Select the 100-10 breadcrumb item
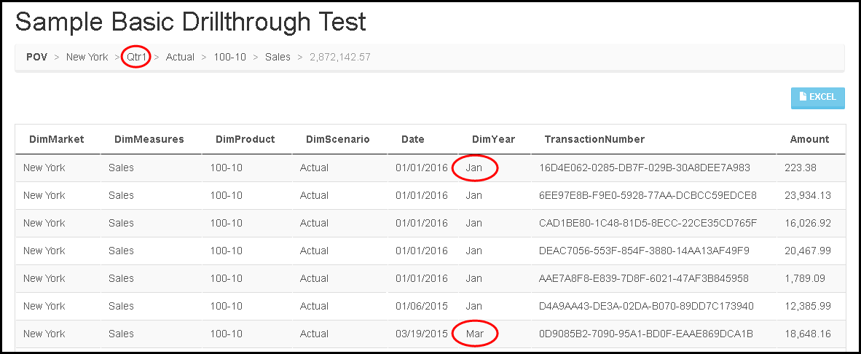The image size is (861, 354). click(230, 57)
